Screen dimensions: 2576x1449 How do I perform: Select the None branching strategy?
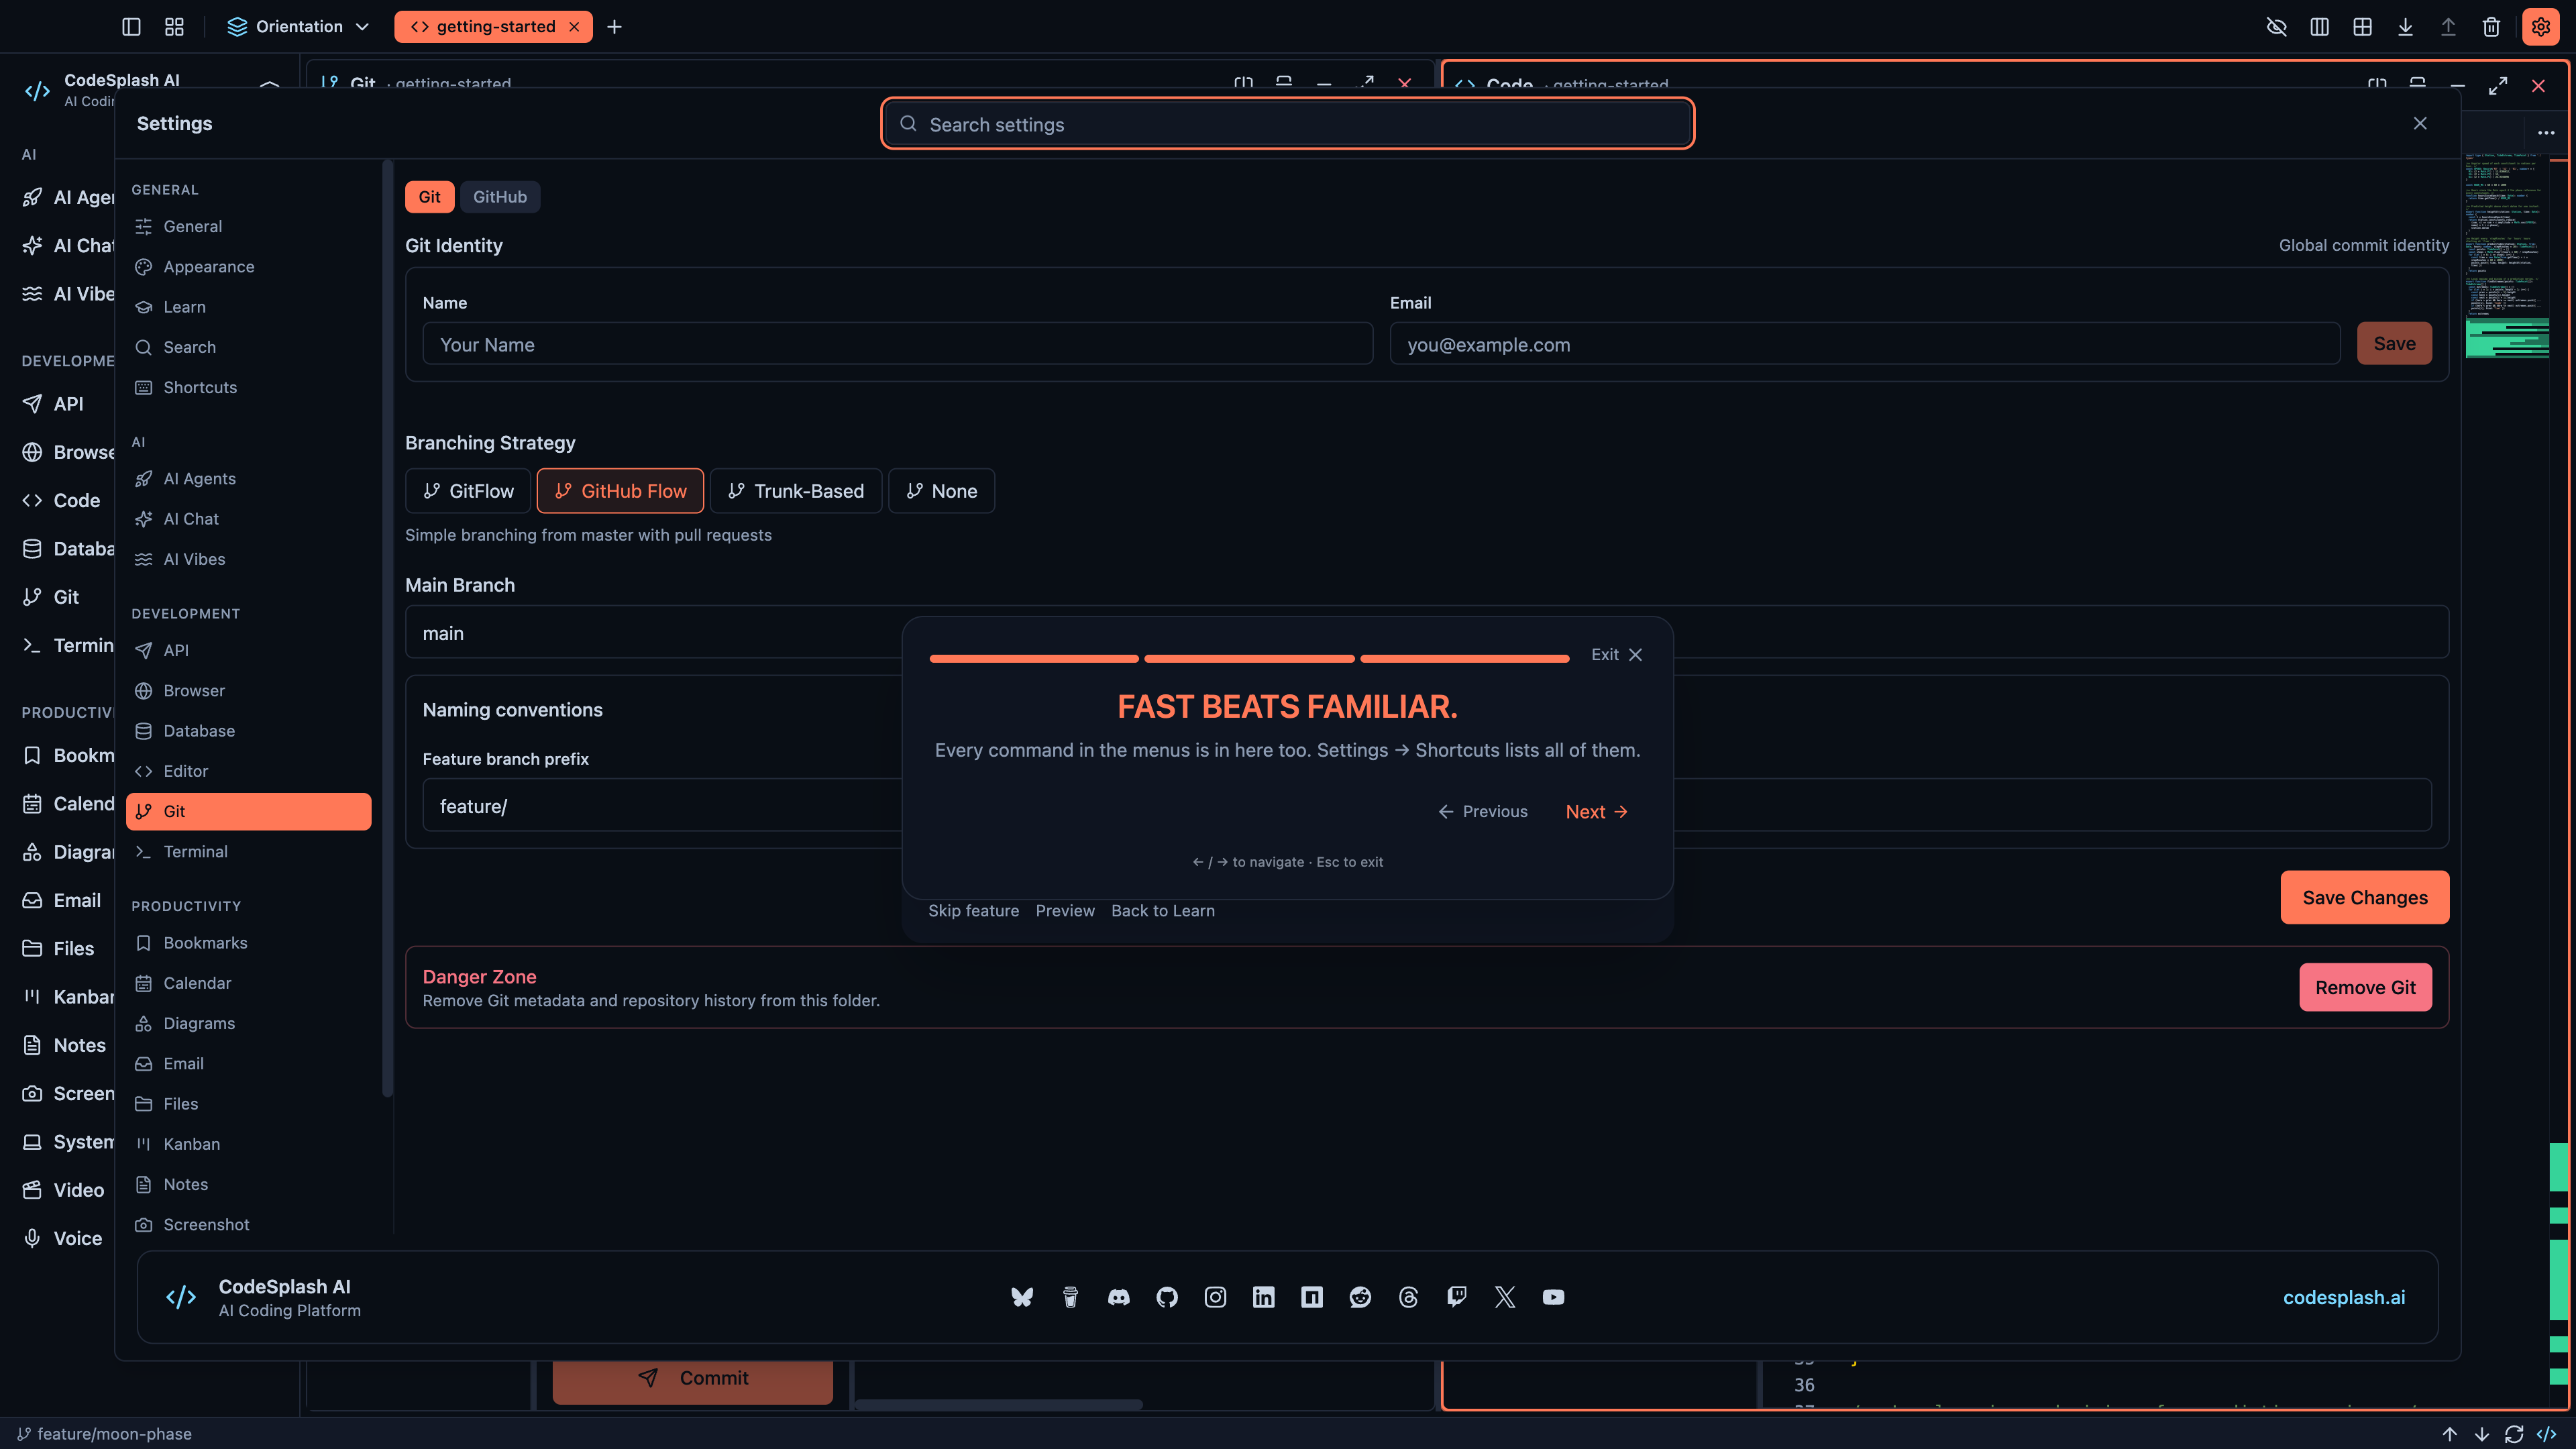tap(941, 491)
